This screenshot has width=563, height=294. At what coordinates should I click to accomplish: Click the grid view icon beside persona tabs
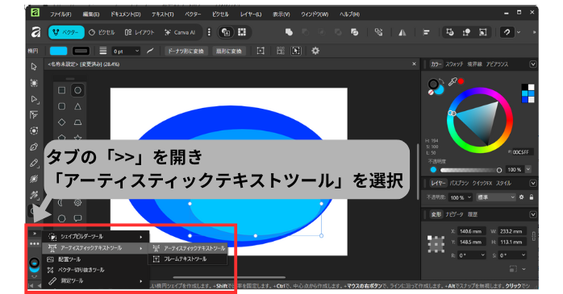[242, 32]
